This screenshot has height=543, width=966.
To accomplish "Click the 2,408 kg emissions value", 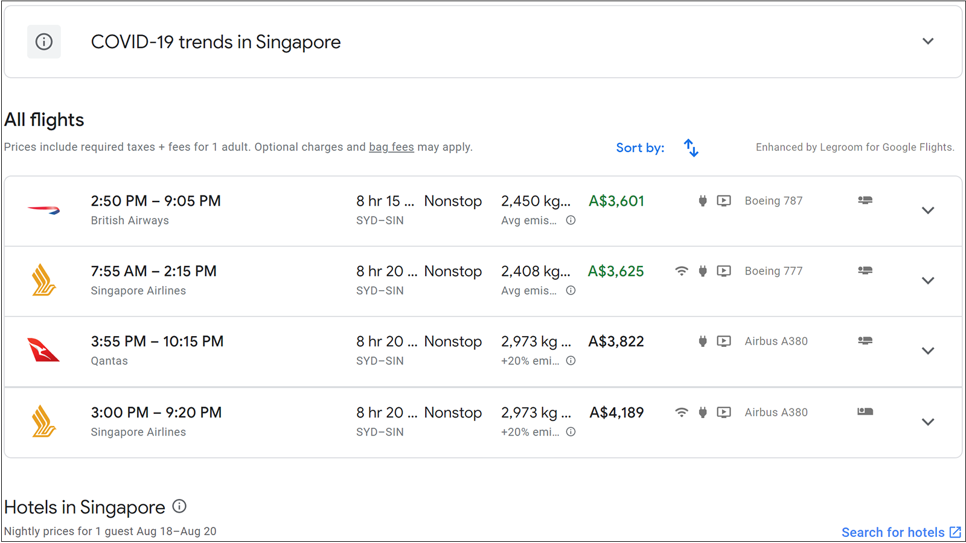I will click(x=536, y=271).
